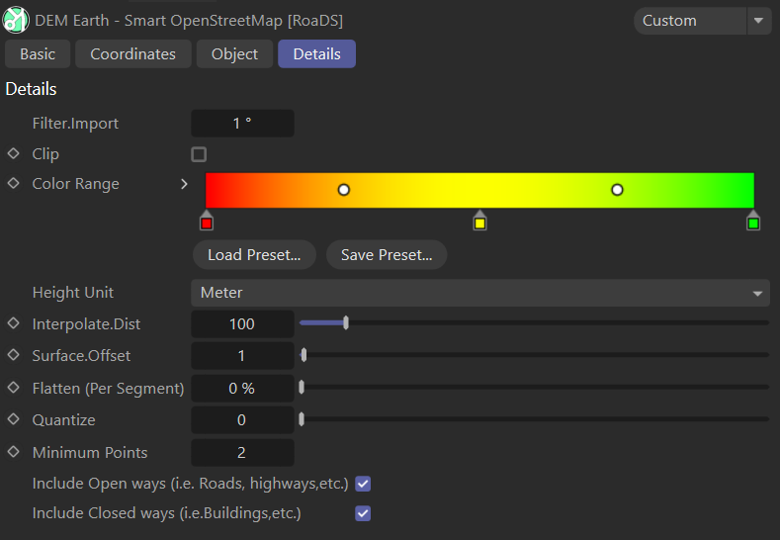The width and height of the screenshot is (780, 540).
Task: Click the DEM Earth object icon
Action: pyautogui.click(x=16, y=20)
